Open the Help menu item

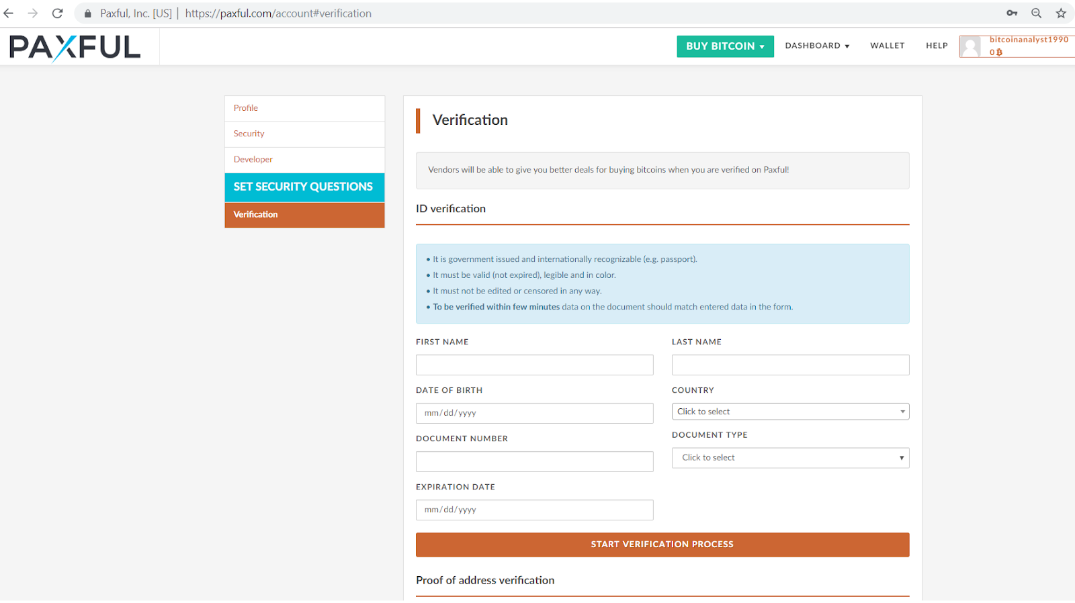pos(937,46)
